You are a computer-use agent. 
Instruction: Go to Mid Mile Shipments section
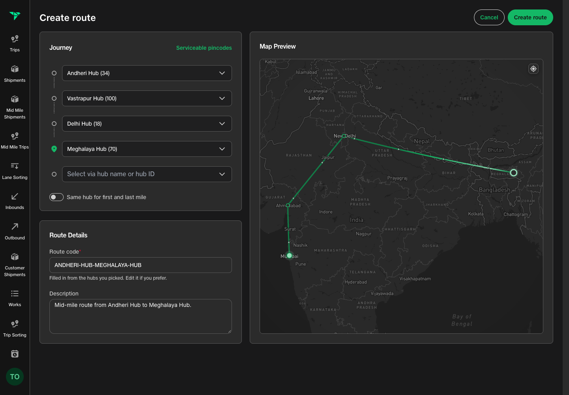[x=15, y=107]
